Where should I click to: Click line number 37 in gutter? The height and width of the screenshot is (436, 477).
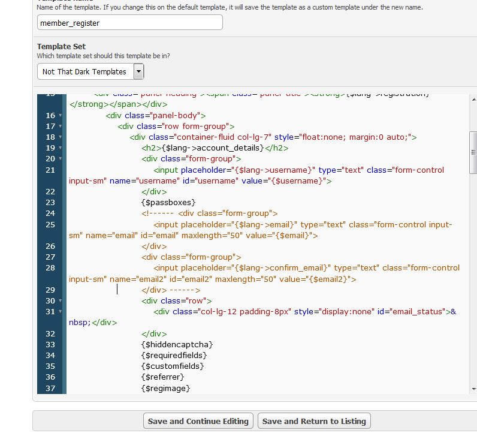click(x=50, y=388)
